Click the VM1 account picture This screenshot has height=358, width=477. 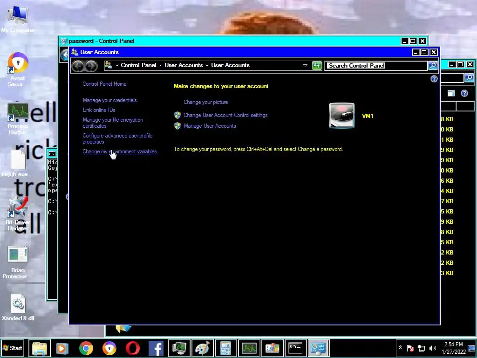click(341, 116)
